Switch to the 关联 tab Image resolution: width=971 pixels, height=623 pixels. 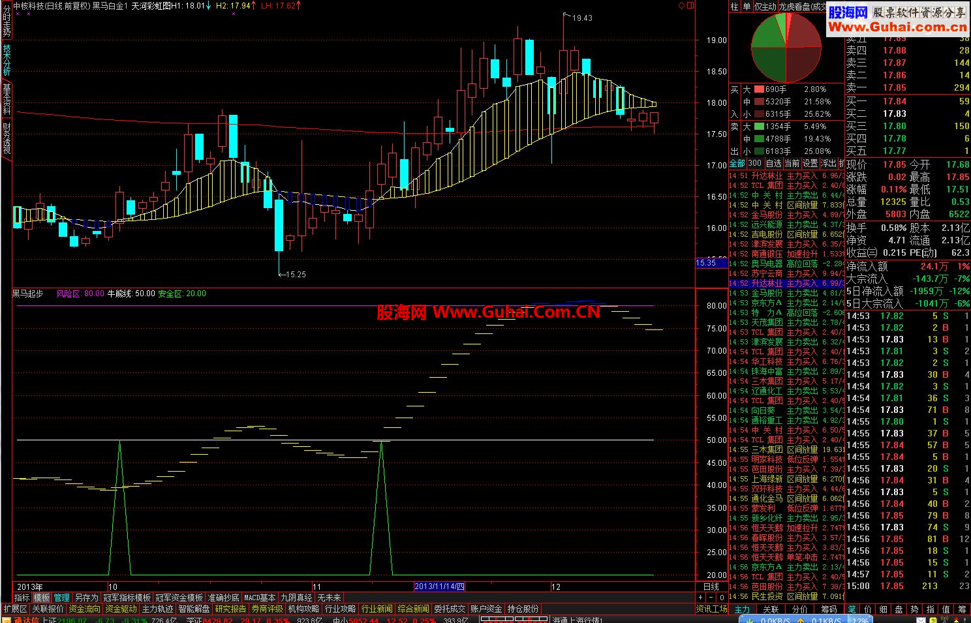[771, 609]
